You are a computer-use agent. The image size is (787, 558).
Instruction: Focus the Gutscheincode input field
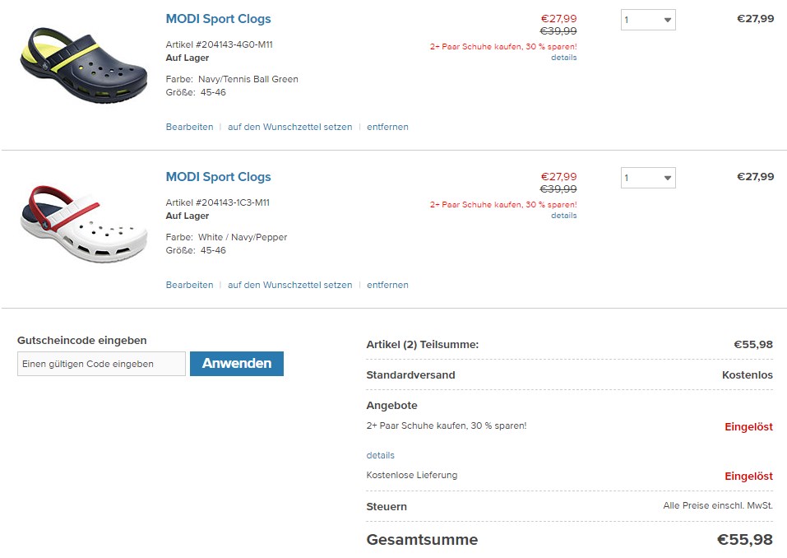[x=101, y=364]
